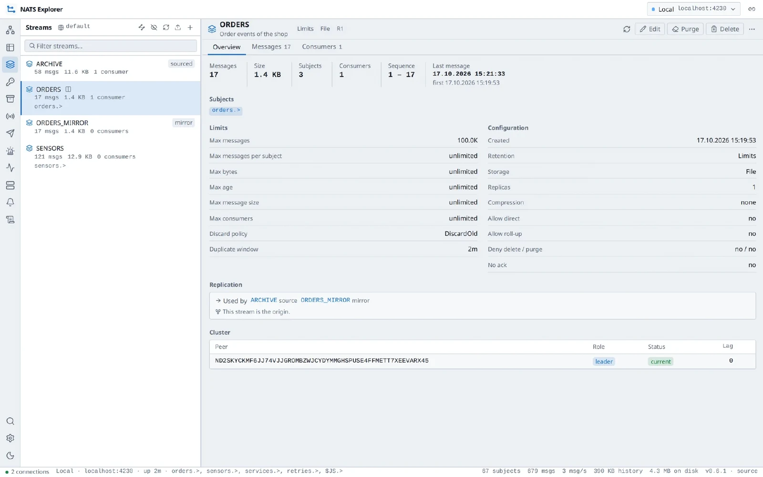Open the bell notifications icon
763x477 pixels.
pyautogui.click(x=10, y=202)
